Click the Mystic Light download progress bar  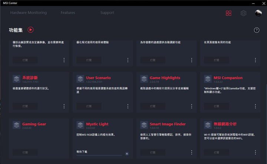pos(99,155)
